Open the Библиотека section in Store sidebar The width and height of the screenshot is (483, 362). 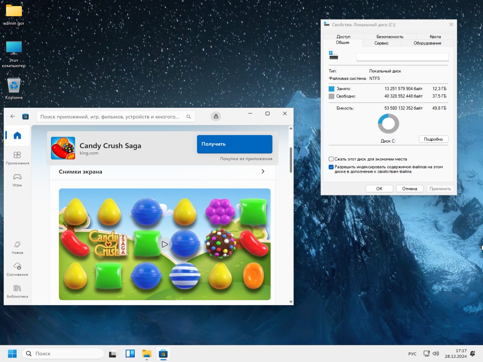(x=17, y=291)
